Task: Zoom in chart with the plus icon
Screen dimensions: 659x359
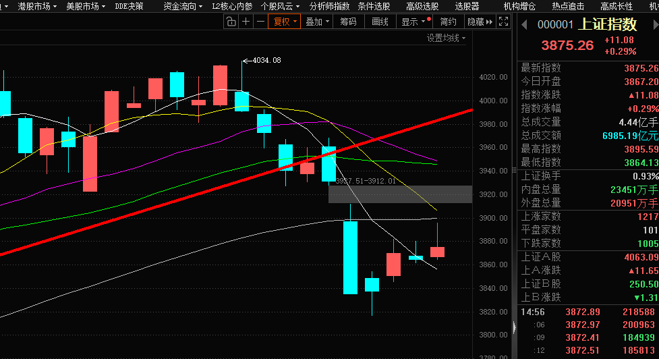Action: (x=246, y=22)
